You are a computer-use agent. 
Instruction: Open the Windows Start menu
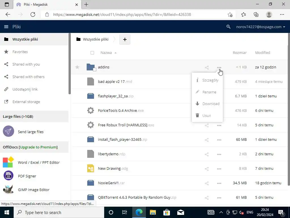click(x=7, y=212)
